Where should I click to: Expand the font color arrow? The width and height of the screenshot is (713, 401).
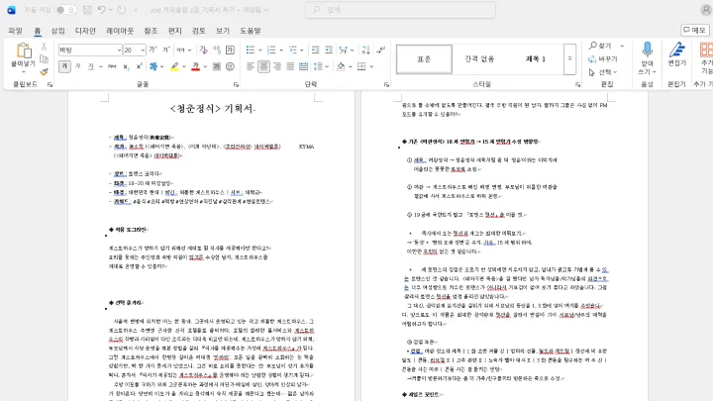[206, 67]
